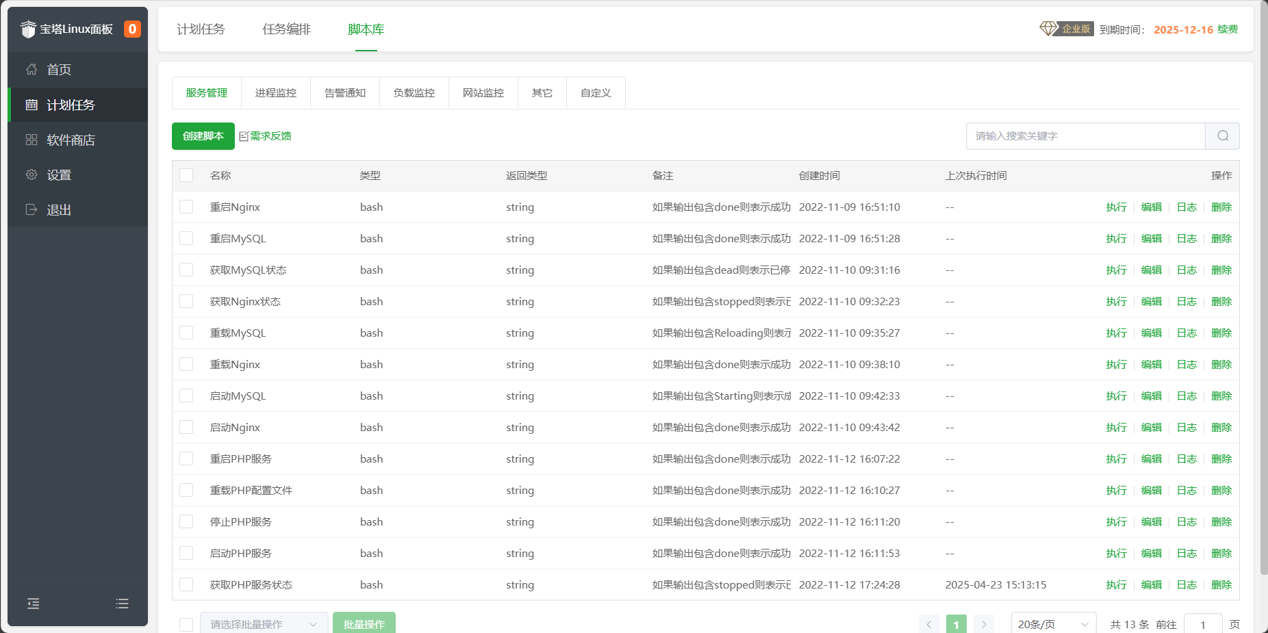This screenshot has height=633, width=1268.
Task: Click the 批量操作 button
Action: tap(364, 623)
